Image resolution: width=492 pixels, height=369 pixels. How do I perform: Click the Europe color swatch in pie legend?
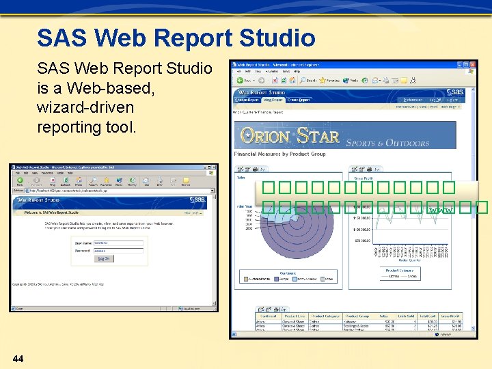click(276, 279)
